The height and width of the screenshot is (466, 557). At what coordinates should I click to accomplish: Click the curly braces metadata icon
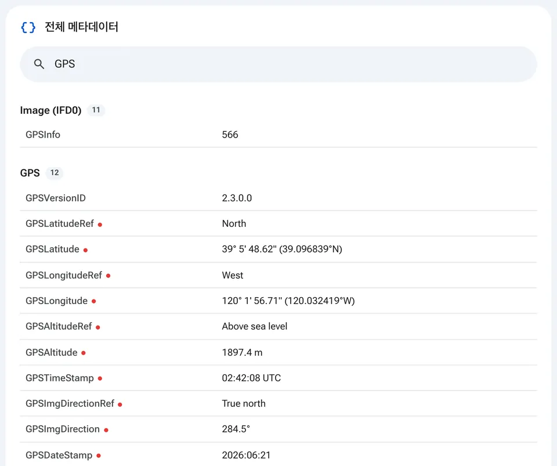(x=28, y=27)
